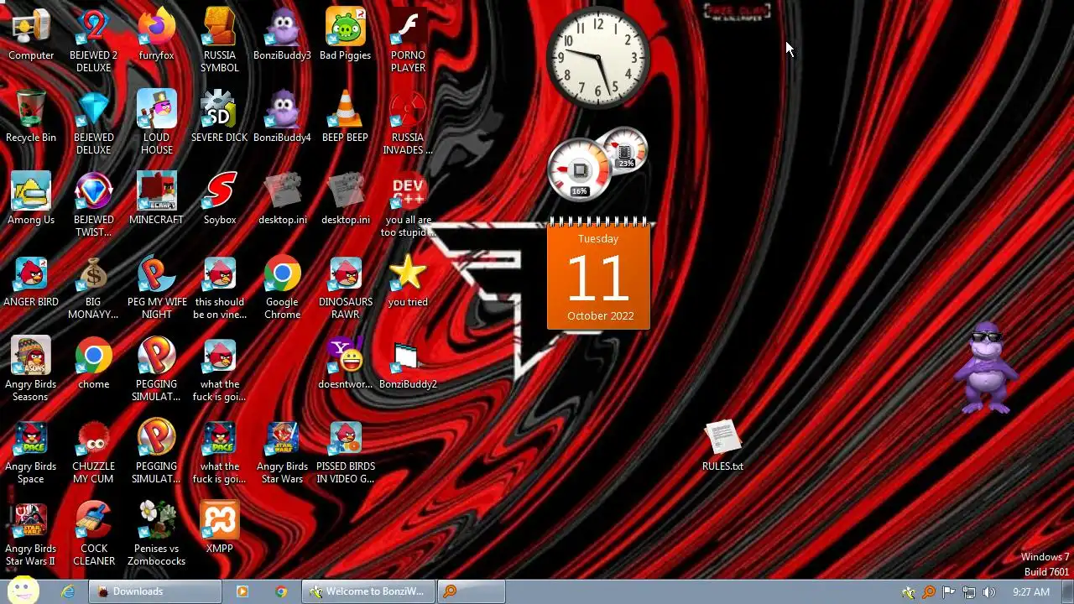Select the BEJEWED 2 DELUXE shortcut
The width and height of the screenshot is (1074, 604).
pyautogui.click(x=94, y=40)
